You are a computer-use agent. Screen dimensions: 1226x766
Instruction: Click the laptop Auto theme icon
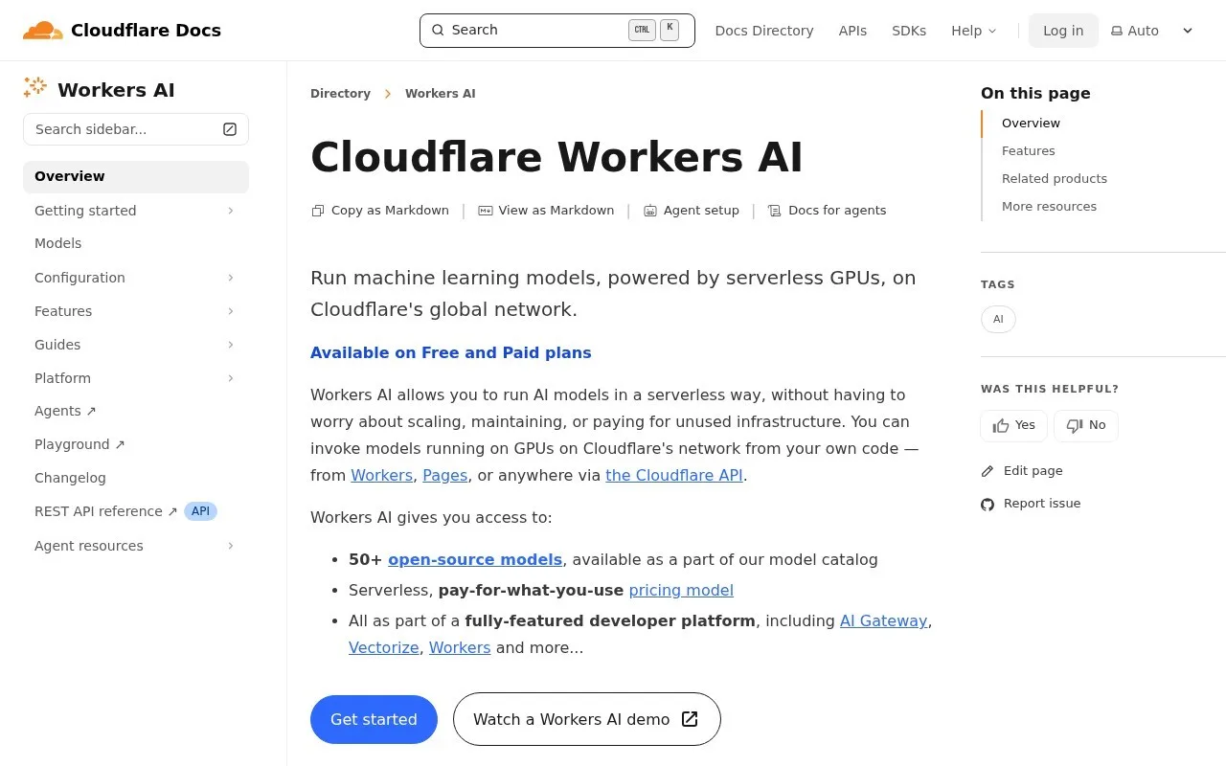1117,31
